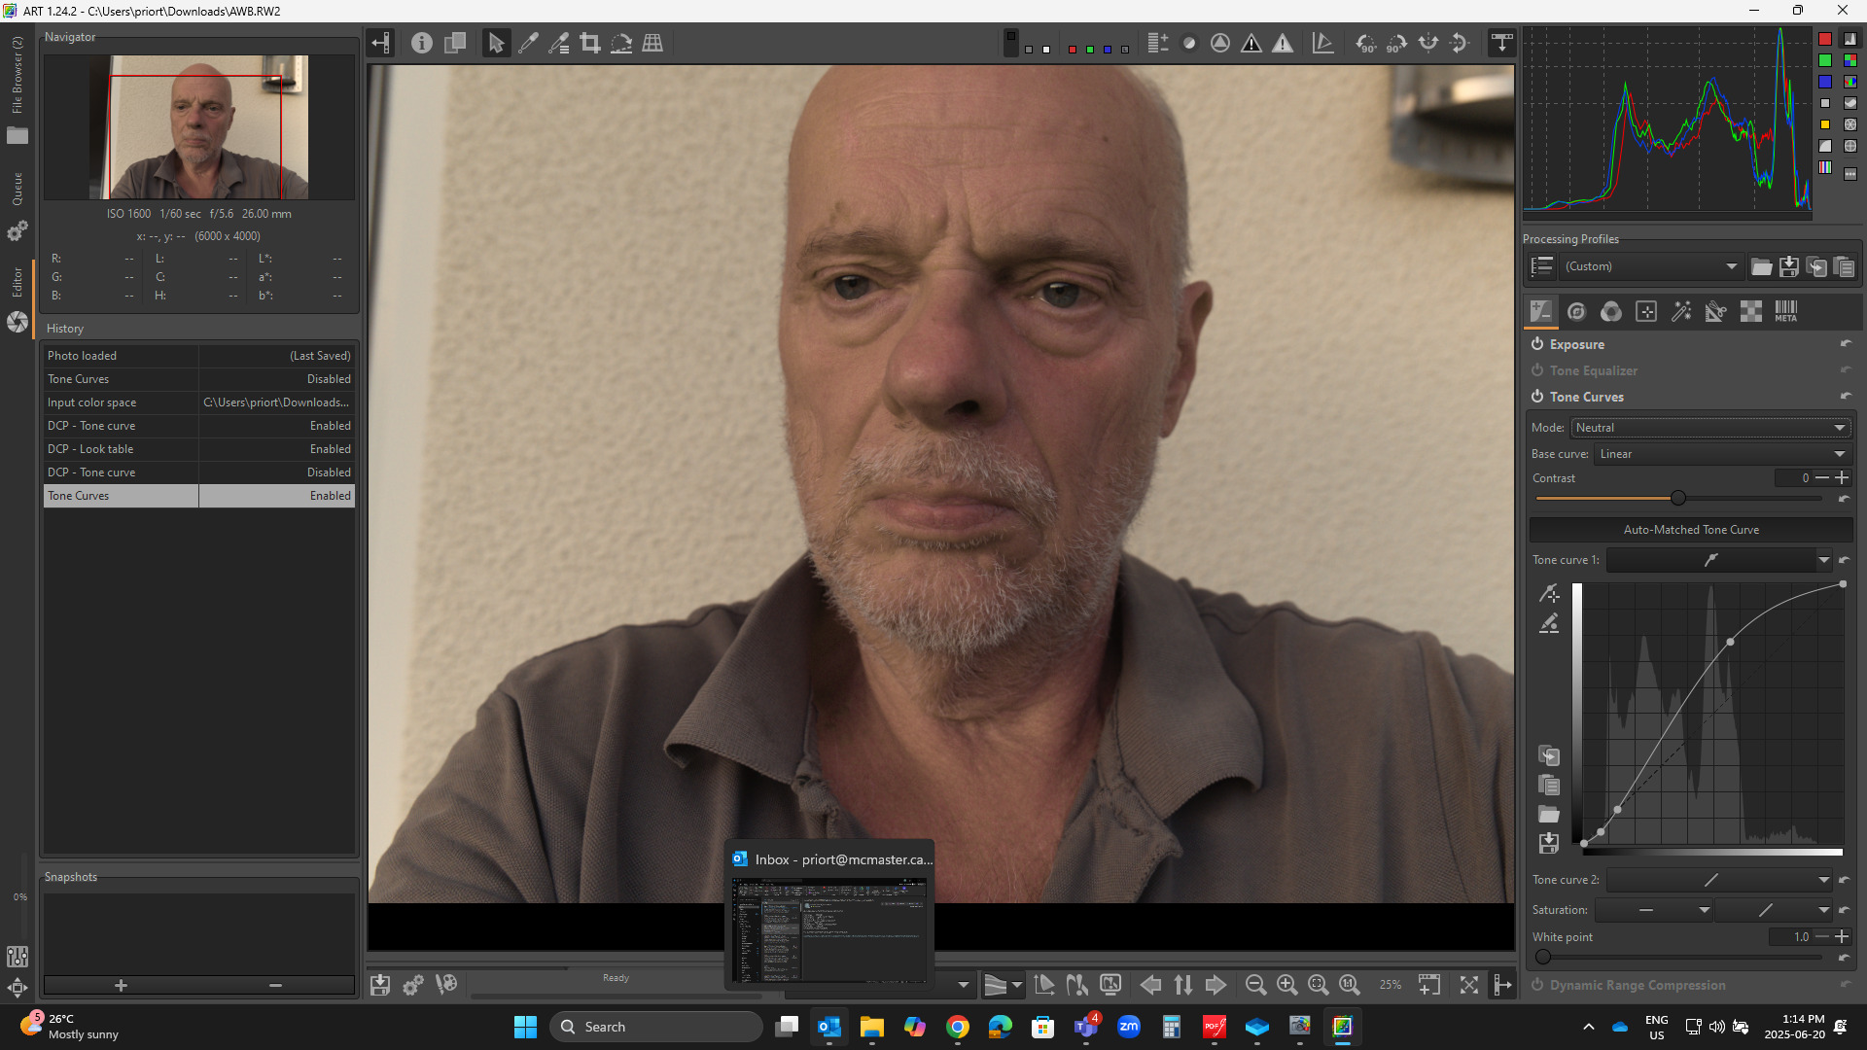
Task: Toggle the Exposure module power button
Action: point(1537,344)
